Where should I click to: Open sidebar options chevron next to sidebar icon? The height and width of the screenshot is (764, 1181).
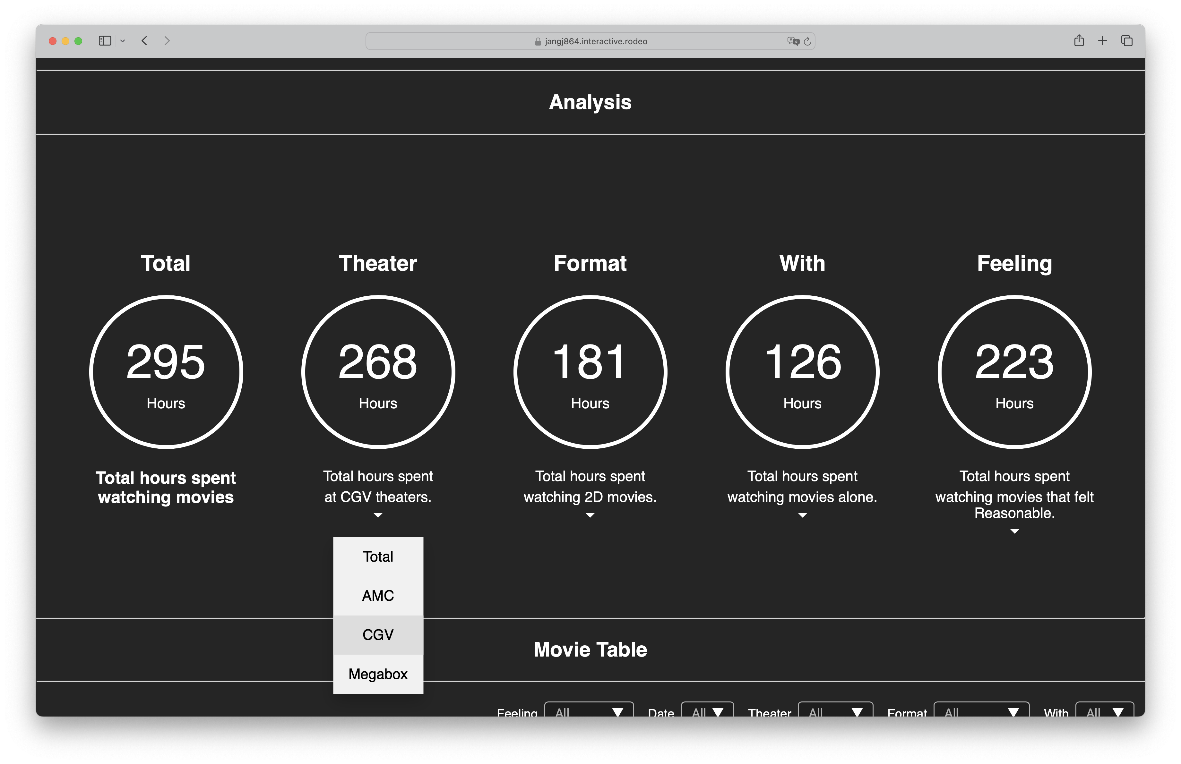[123, 41]
